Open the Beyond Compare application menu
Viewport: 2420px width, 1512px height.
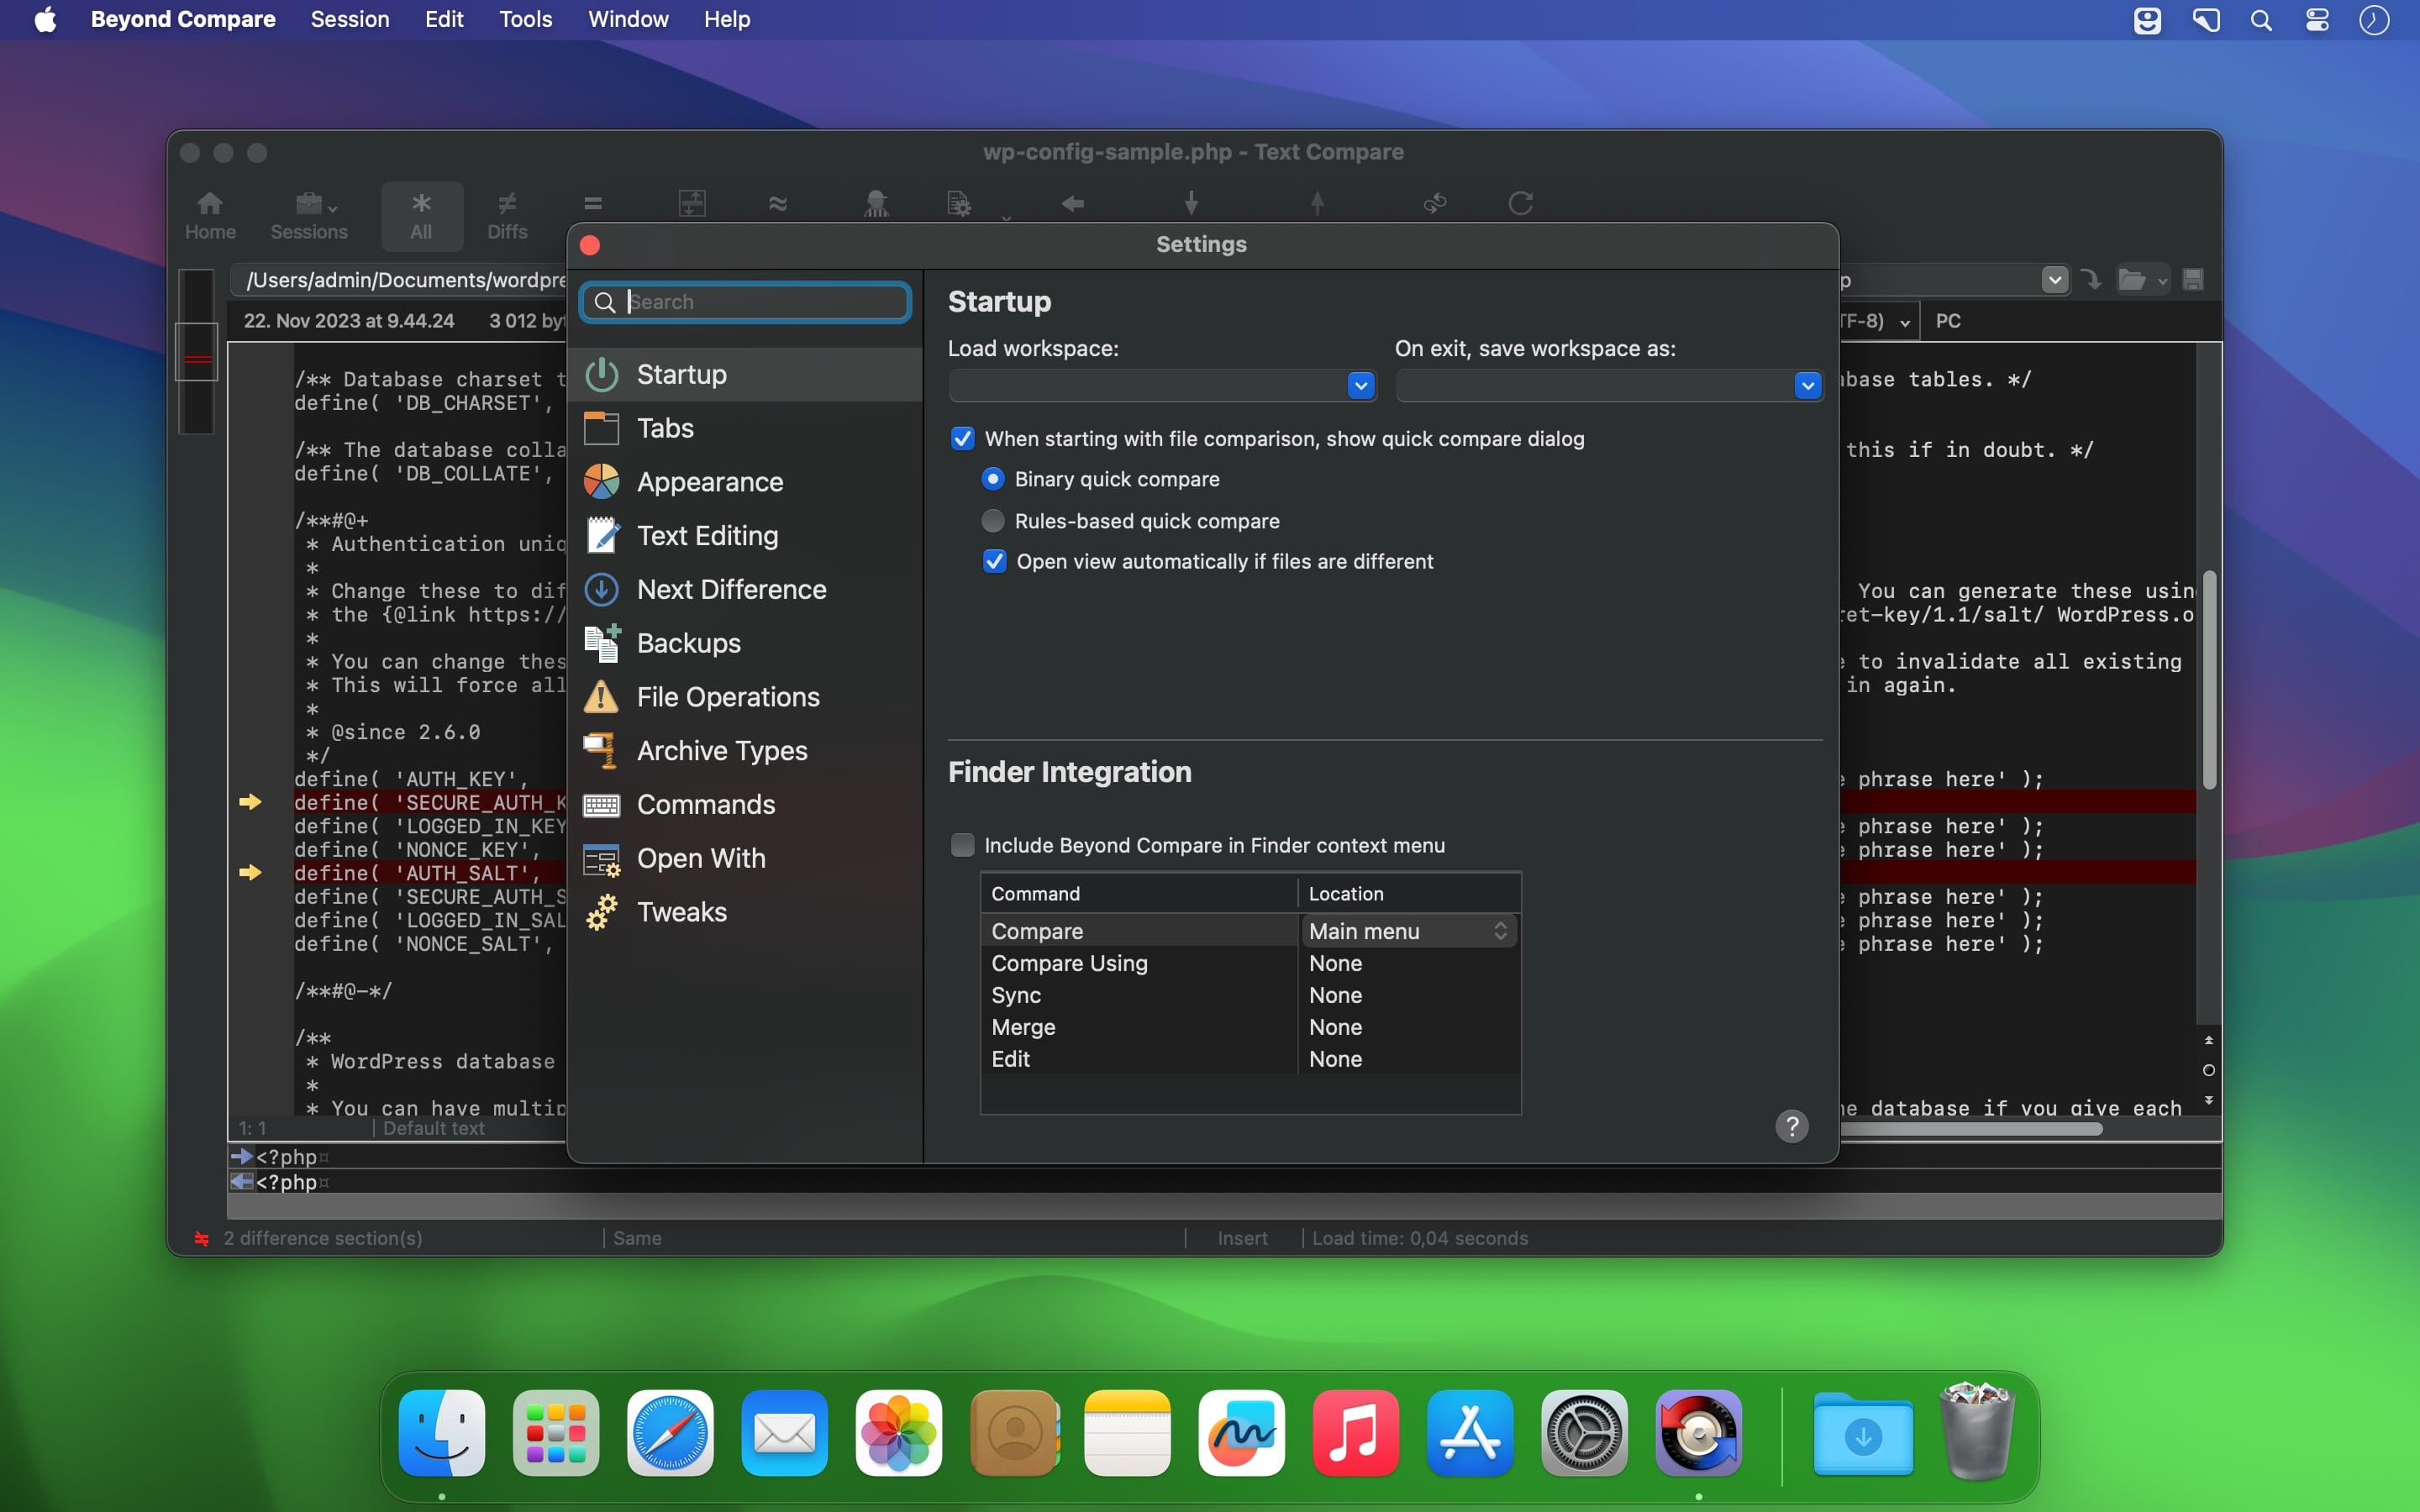click(x=183, y=20)
